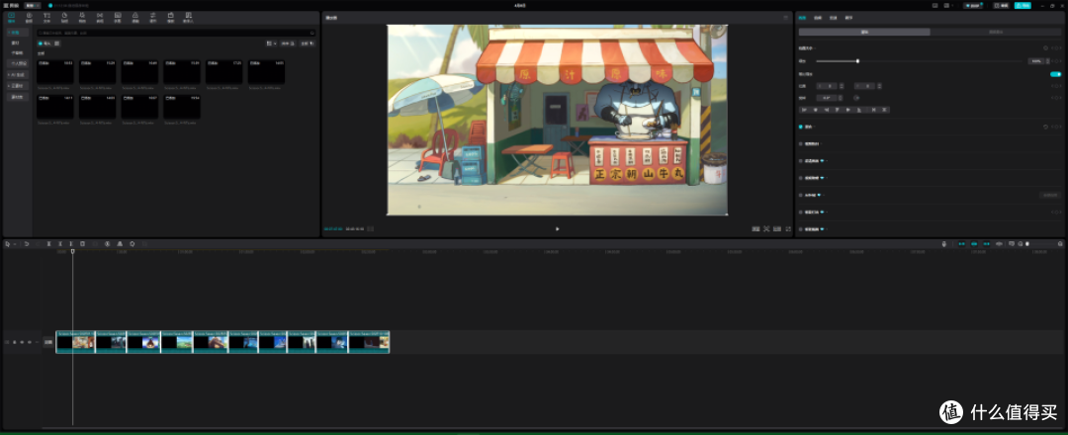Viewport: 1068px width, 435px height.
Task: Click the search magnifier in media panel
Action: [x=312, y=33]
